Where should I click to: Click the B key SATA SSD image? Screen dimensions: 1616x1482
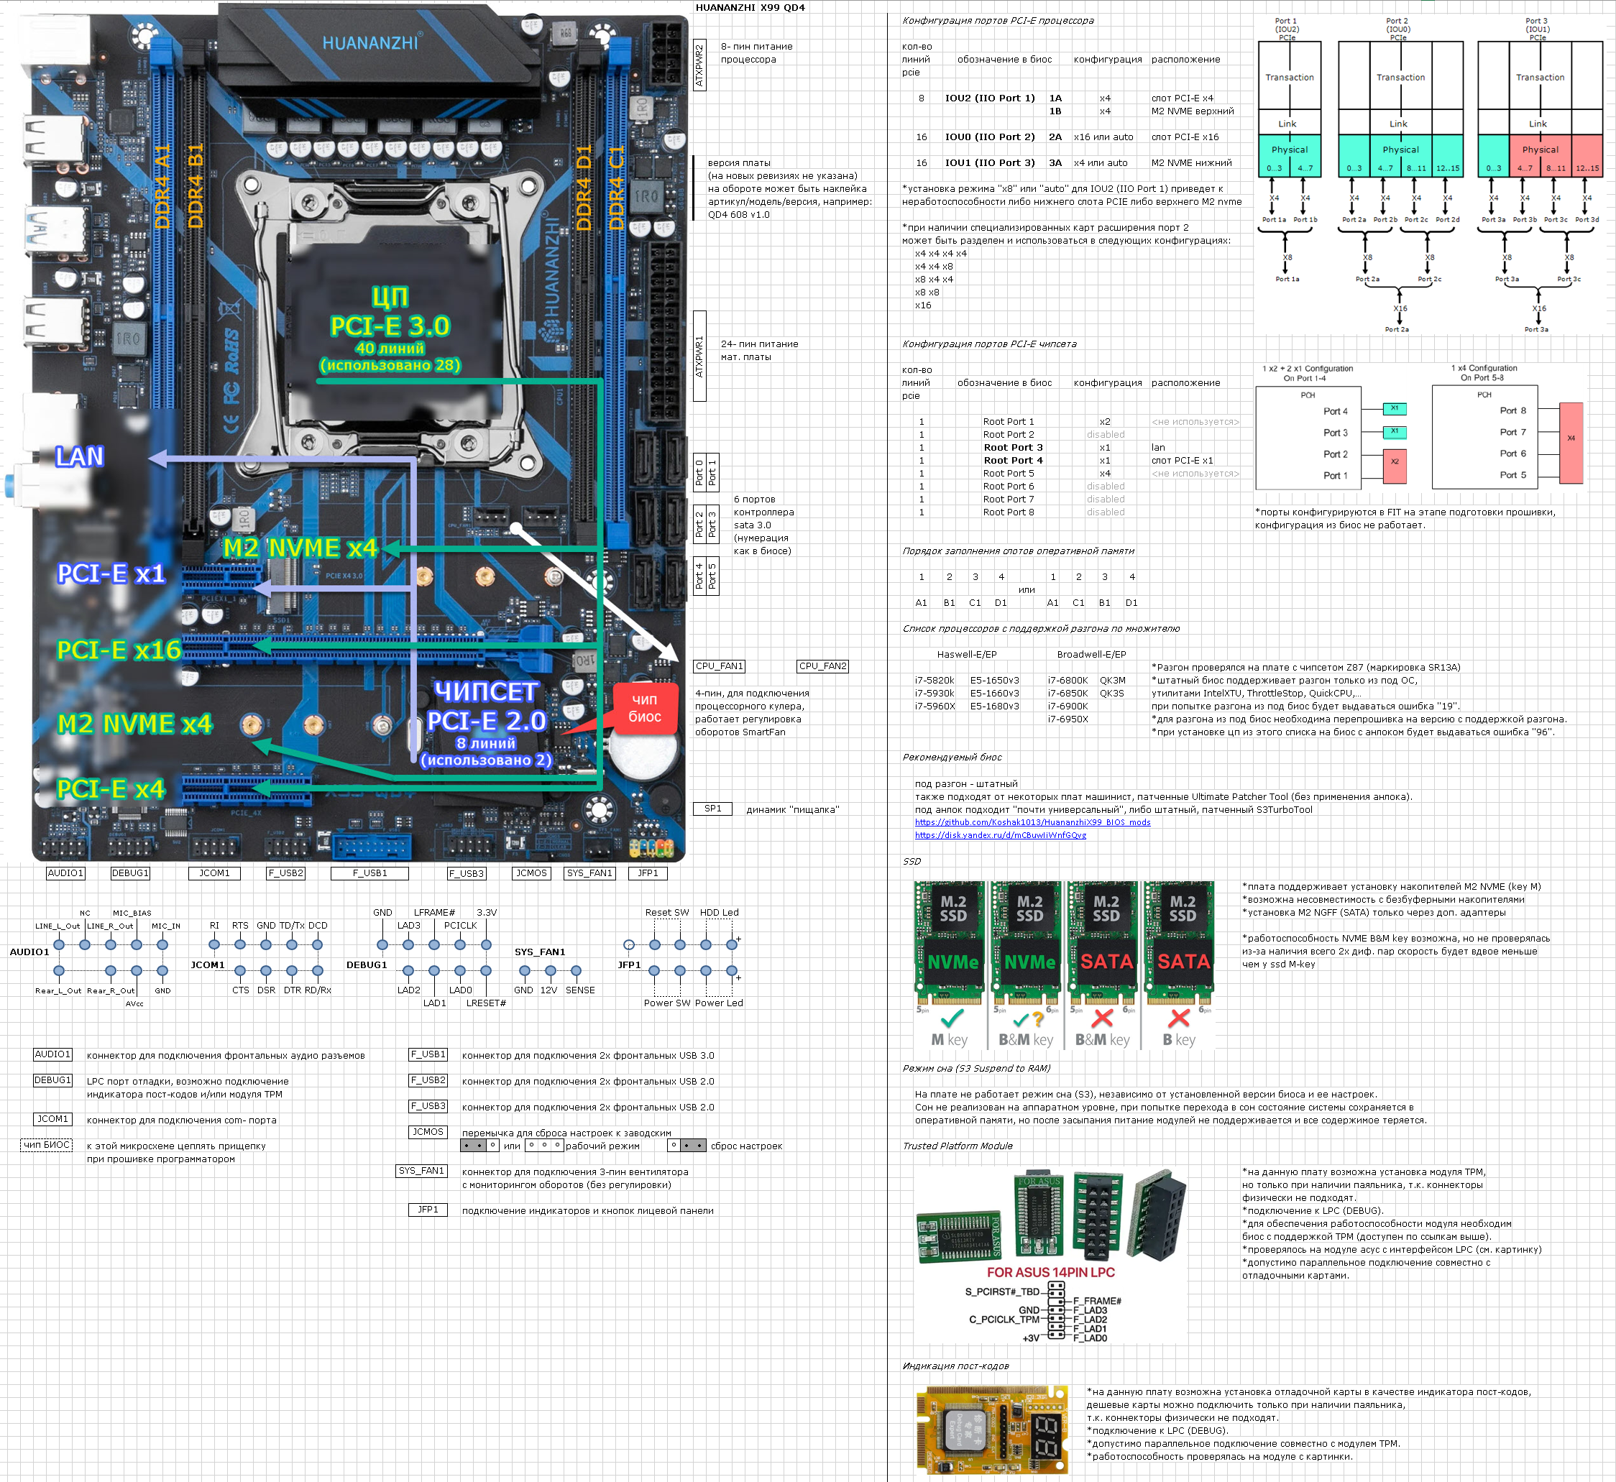point(1180,942)
